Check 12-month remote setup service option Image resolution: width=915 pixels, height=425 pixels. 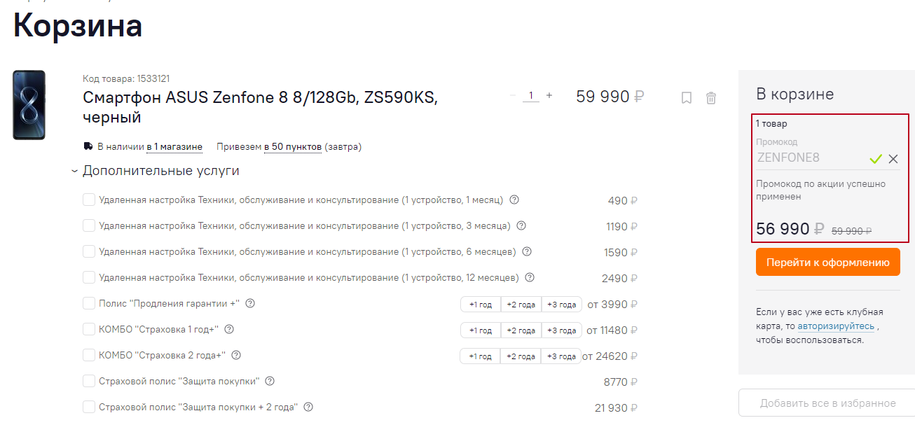(x=89, y=278)
